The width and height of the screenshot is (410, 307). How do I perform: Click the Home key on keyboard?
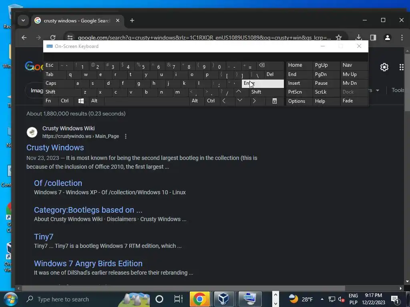(x=299, y=65)
